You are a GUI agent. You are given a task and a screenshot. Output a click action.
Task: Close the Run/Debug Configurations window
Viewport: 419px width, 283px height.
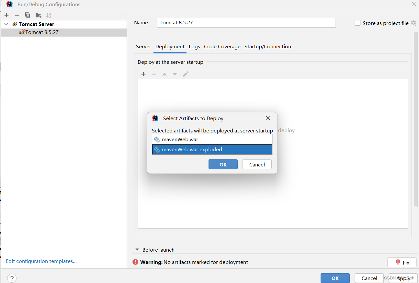click(414, 4)
